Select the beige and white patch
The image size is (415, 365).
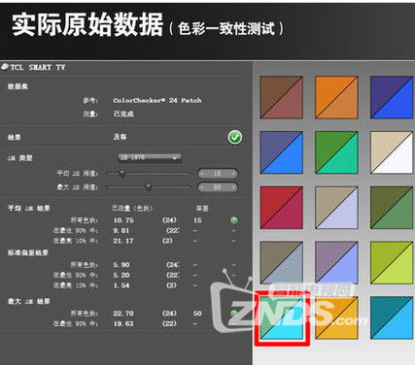[x=392, y=152]
